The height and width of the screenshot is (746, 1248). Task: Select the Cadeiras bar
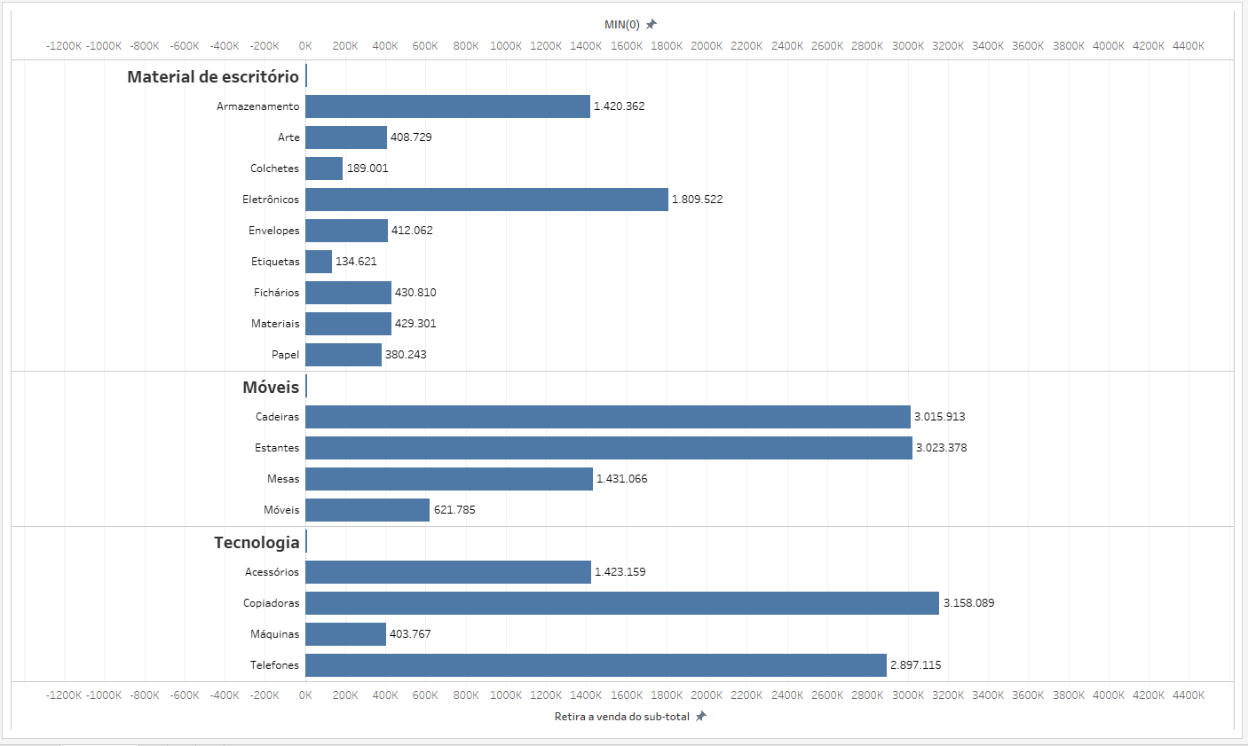(x=608, y=417)
